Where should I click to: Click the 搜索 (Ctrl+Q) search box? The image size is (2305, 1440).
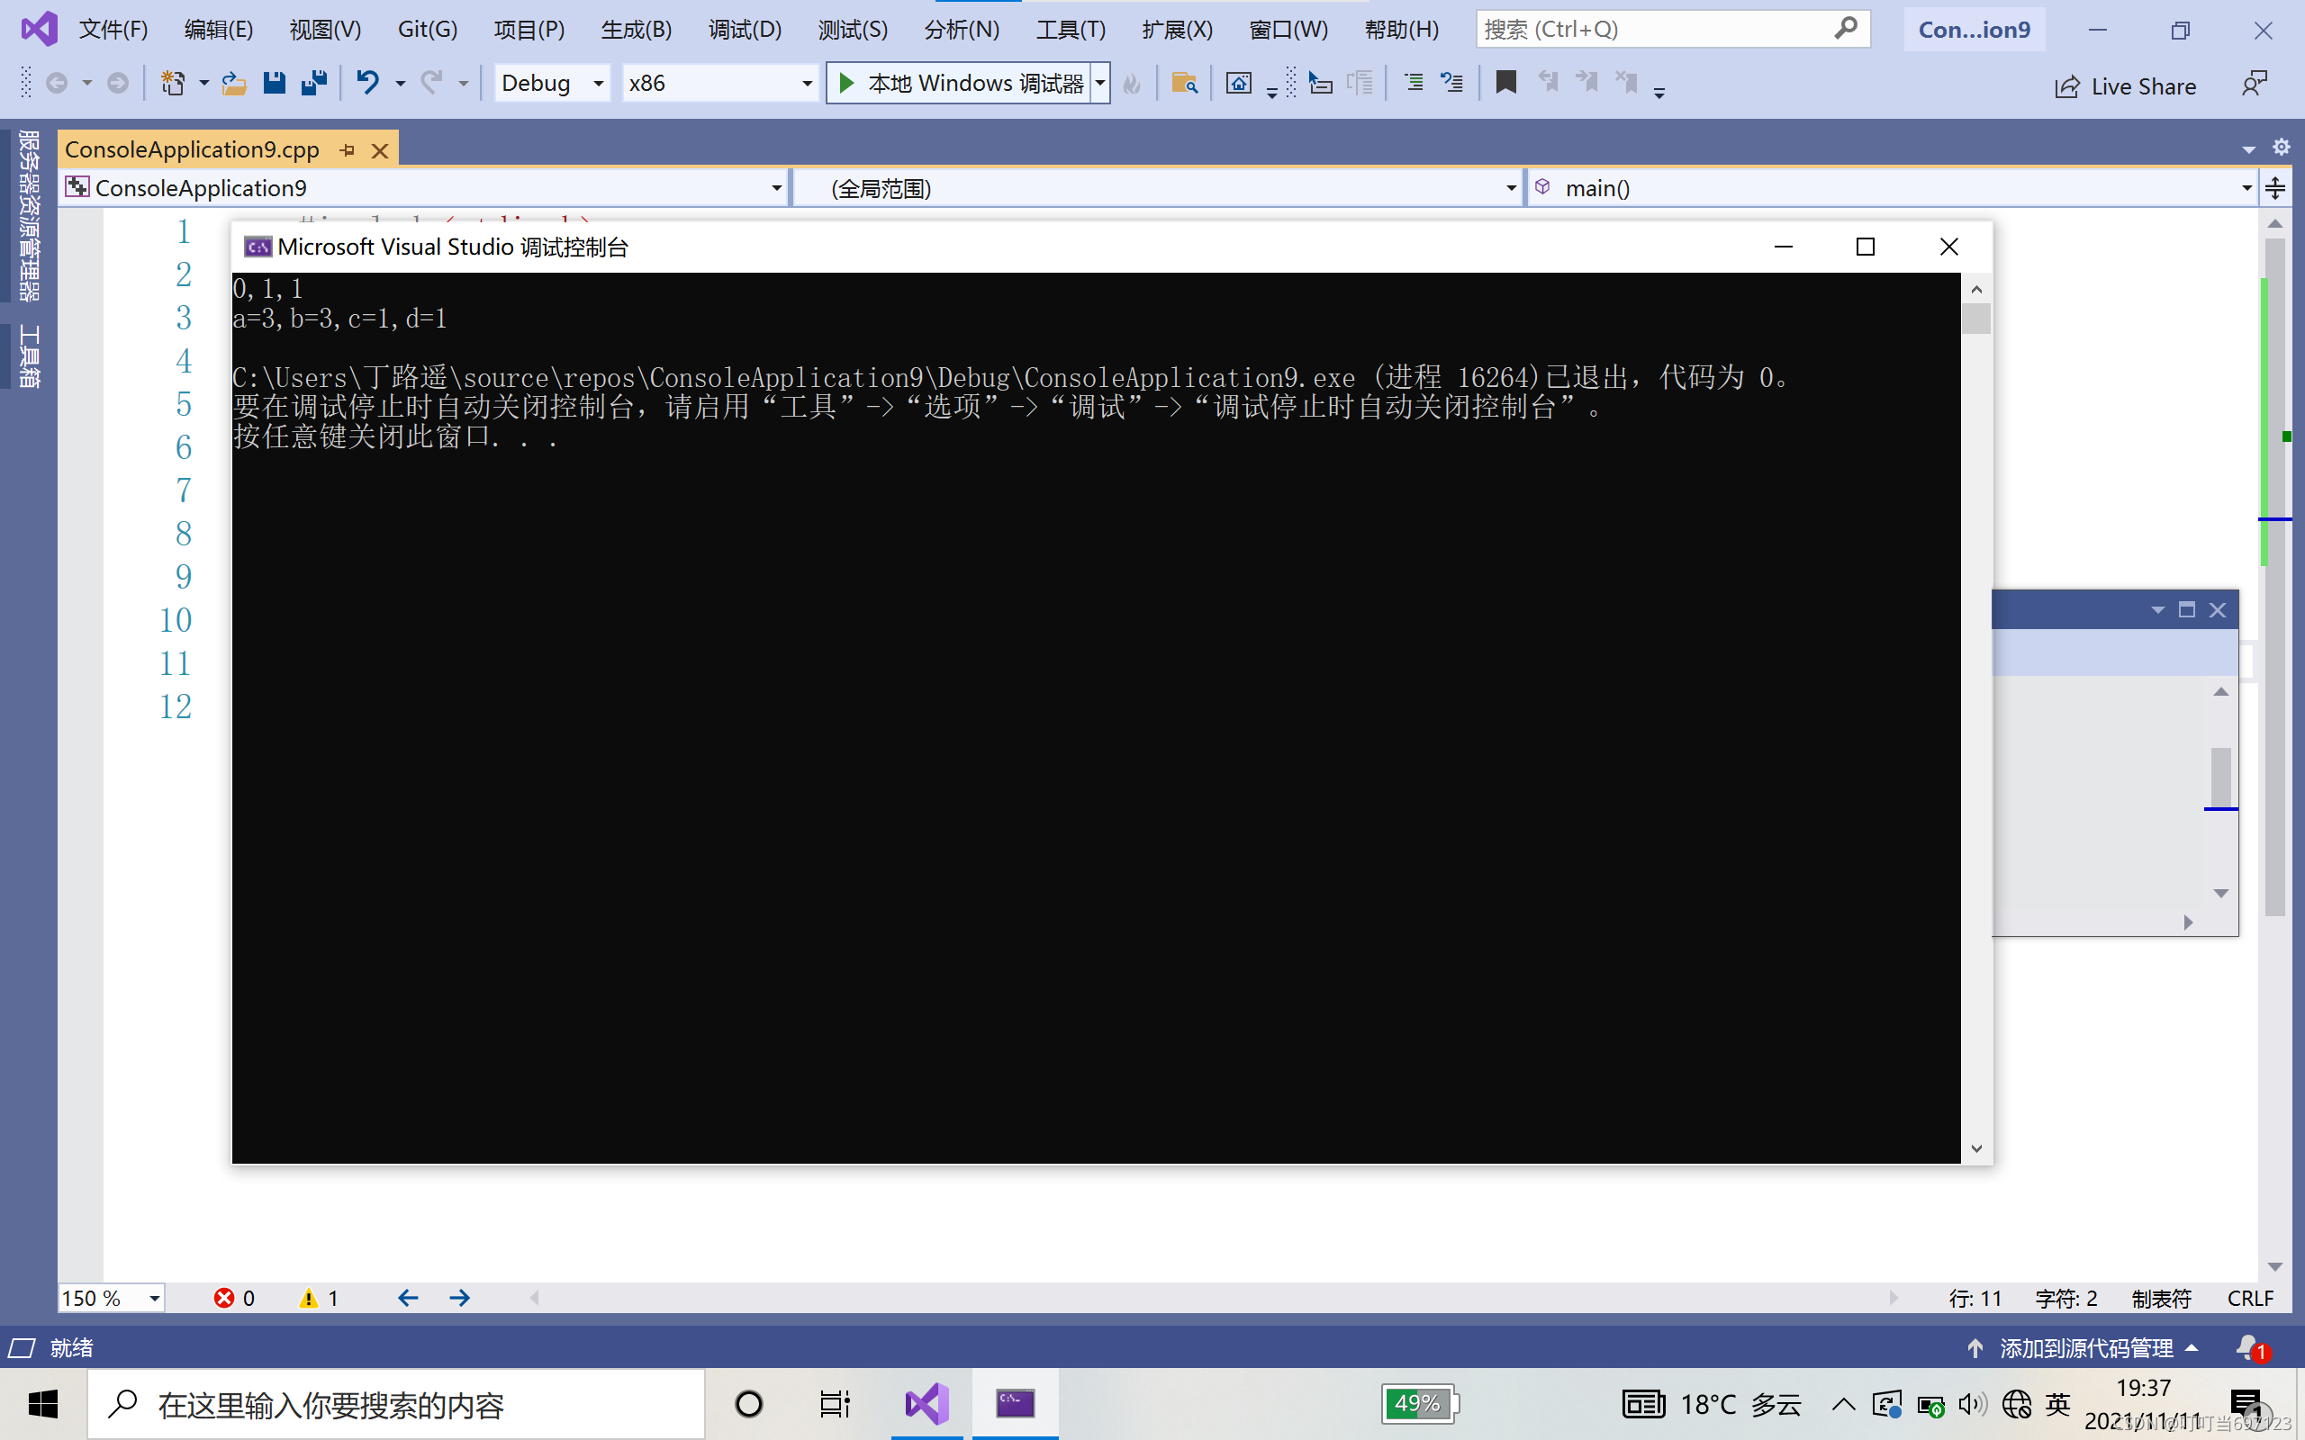click(1673, 30)
